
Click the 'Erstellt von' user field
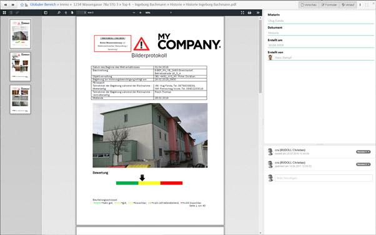(320, 57)
